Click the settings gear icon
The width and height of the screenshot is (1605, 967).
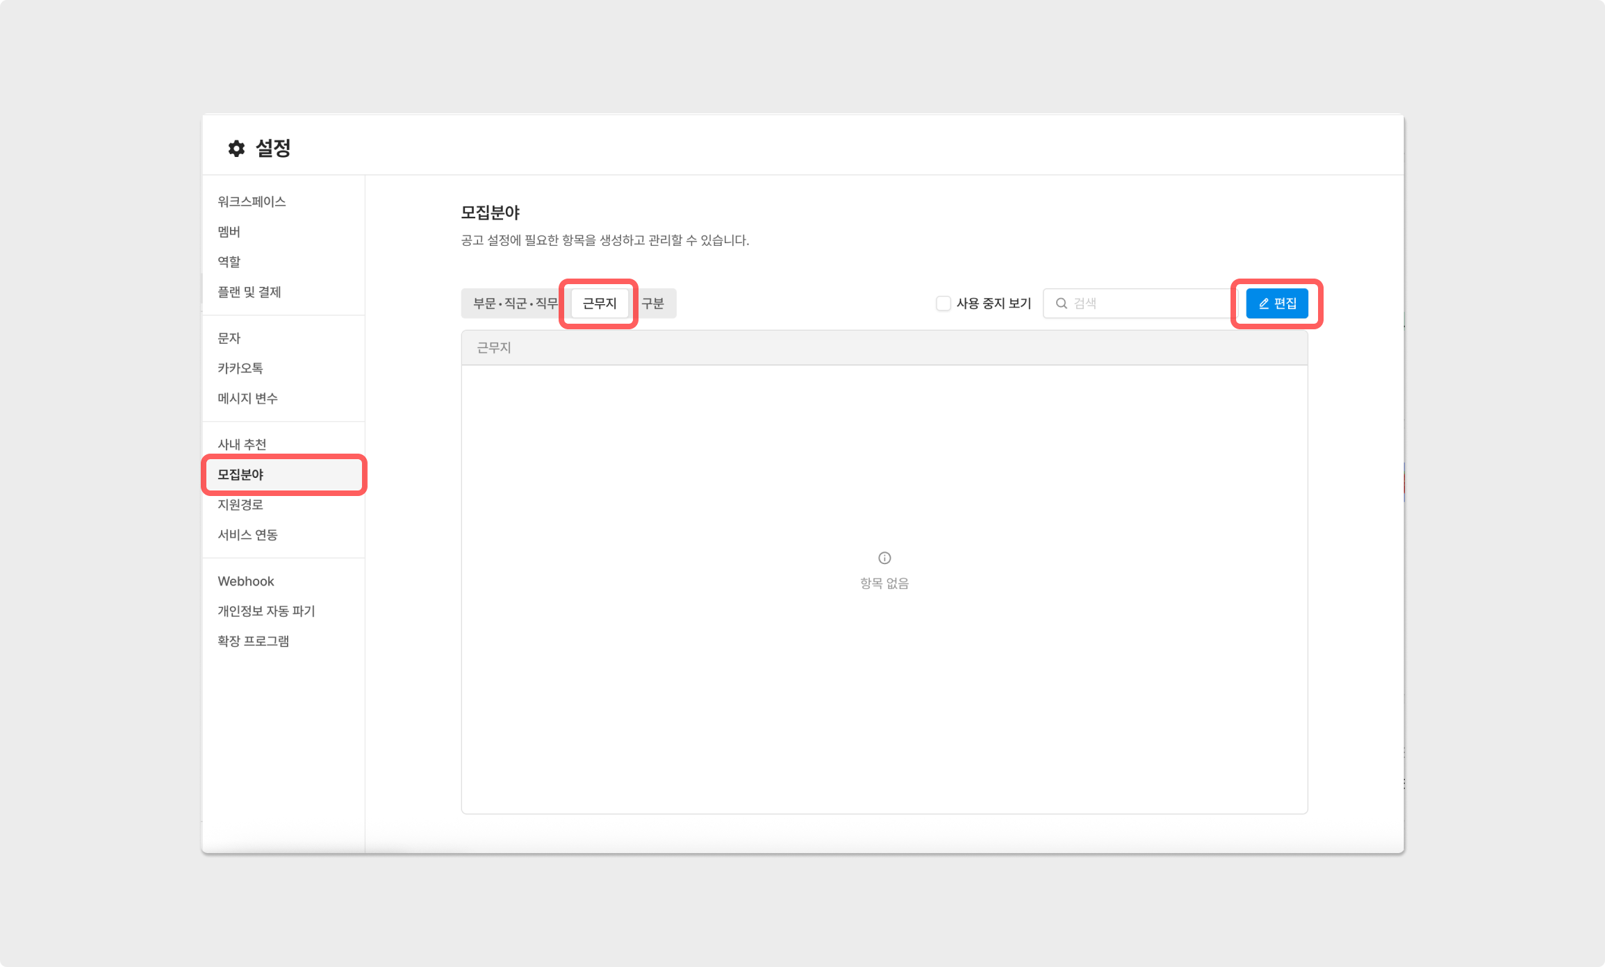[236, 148]
